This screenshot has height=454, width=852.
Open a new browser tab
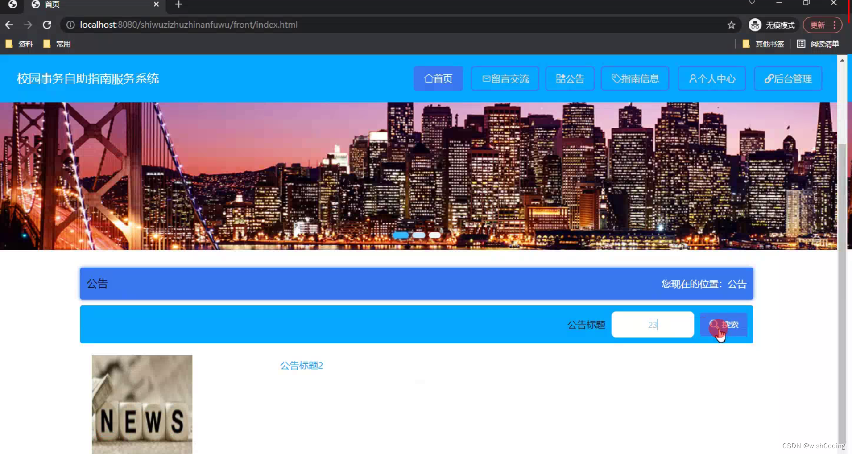point(178,4)
